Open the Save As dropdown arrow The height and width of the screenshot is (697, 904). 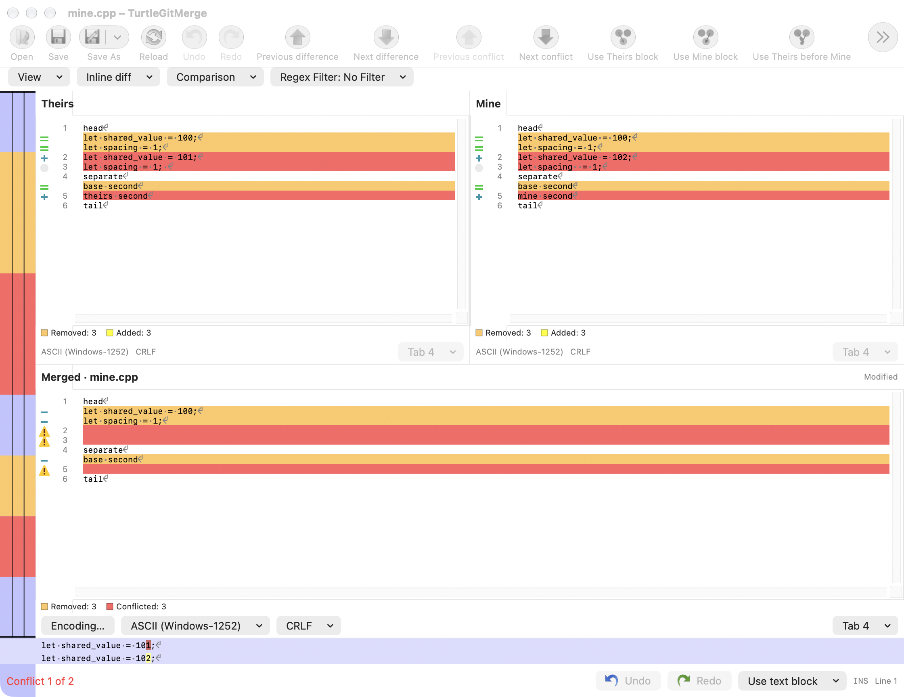point(117,37)
